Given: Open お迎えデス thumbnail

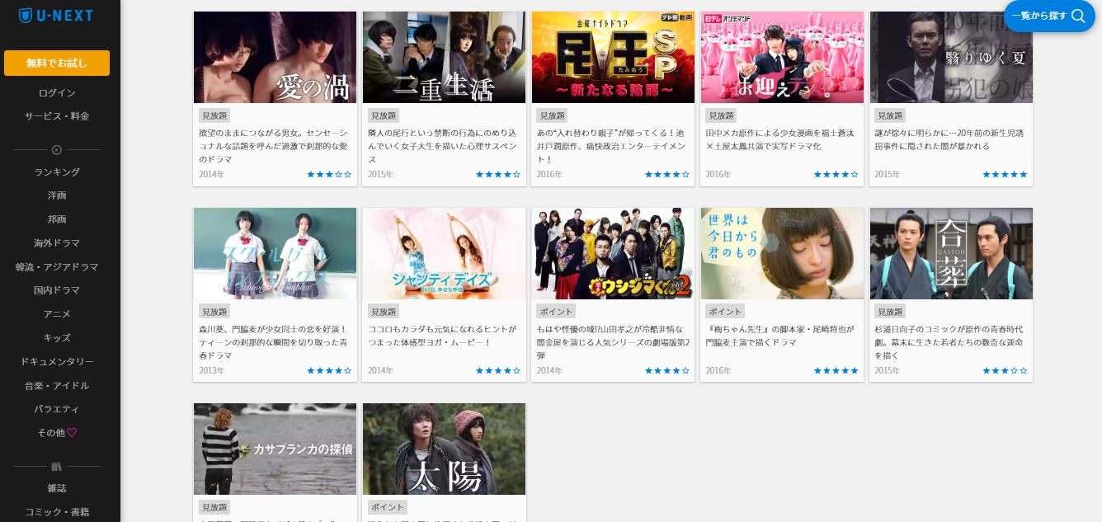Looking at the screenshot, I should point(782,57).
